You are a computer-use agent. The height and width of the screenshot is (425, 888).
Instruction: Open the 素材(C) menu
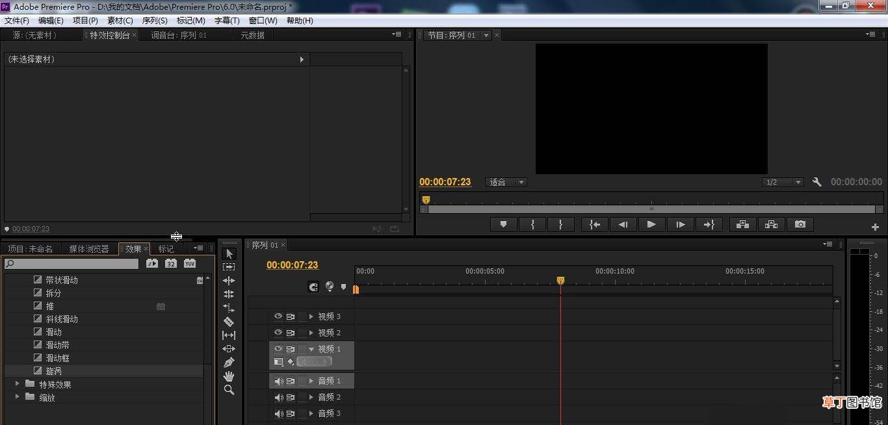[120, 20]
